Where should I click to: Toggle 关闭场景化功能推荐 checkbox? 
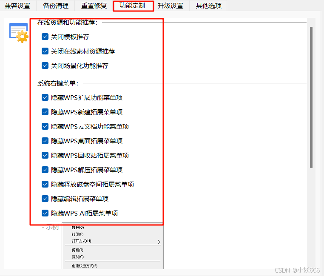(45, 65)
